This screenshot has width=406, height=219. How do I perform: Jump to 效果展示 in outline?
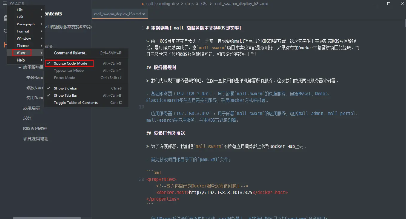point(31,108)
